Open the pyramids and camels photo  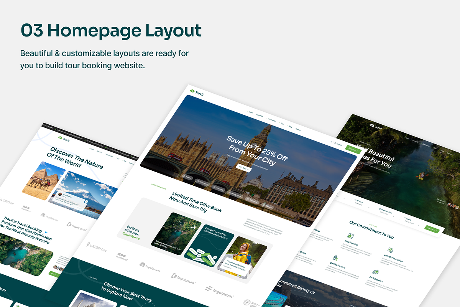(x=43, y=181)
